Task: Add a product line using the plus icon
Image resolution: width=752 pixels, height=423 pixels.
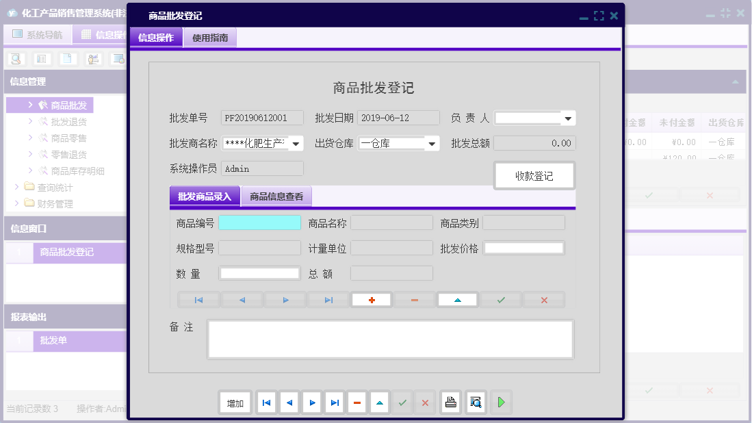Action: (371, 299)
